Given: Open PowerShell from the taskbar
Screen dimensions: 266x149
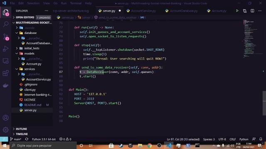Looking at the screenshot, I should pyautogui.click(x=188, y=145).
